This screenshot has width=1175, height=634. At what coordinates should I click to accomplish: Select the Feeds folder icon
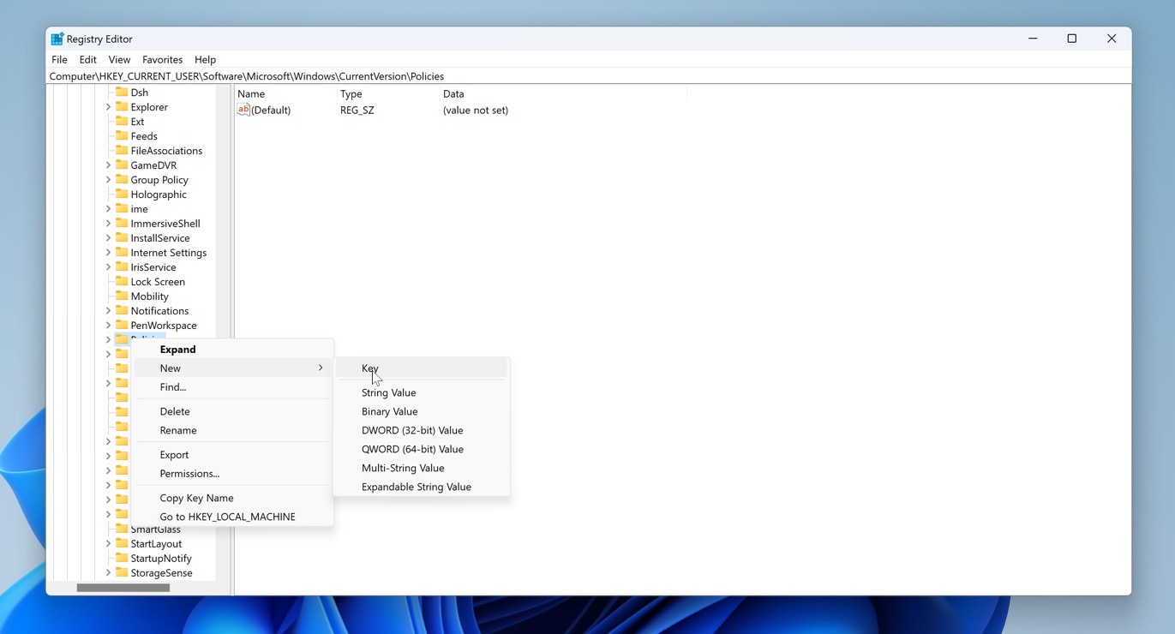point(122,135)
